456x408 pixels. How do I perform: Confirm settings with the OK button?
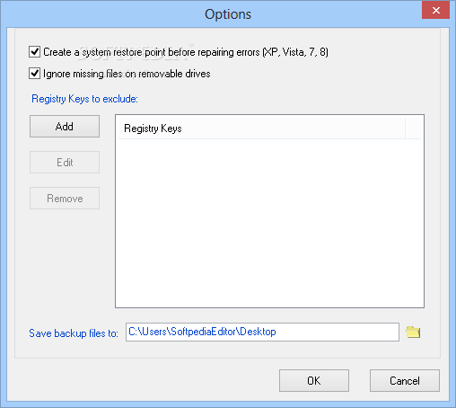point(314,380)
